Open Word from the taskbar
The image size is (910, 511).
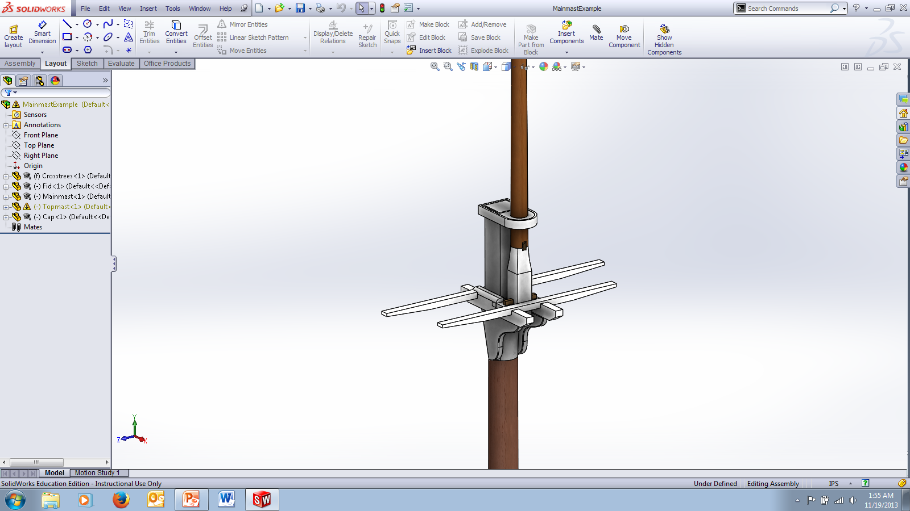226,500
